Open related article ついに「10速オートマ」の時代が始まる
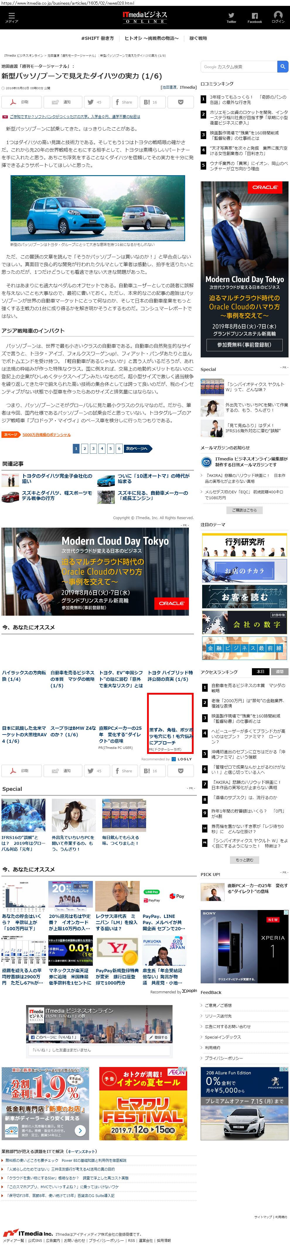Viewport: 290px width, 1246px height. 153,478
